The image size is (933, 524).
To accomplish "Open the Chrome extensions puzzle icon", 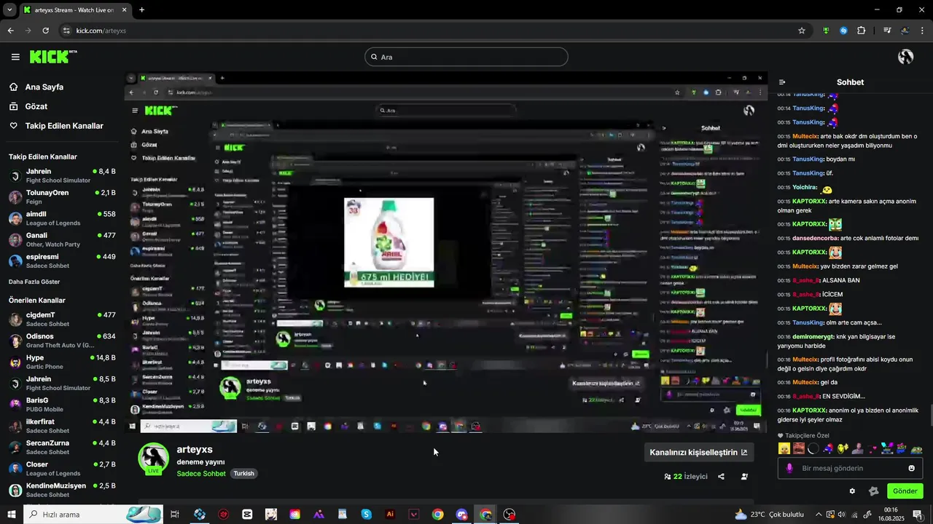I will [x=862, y=31].
